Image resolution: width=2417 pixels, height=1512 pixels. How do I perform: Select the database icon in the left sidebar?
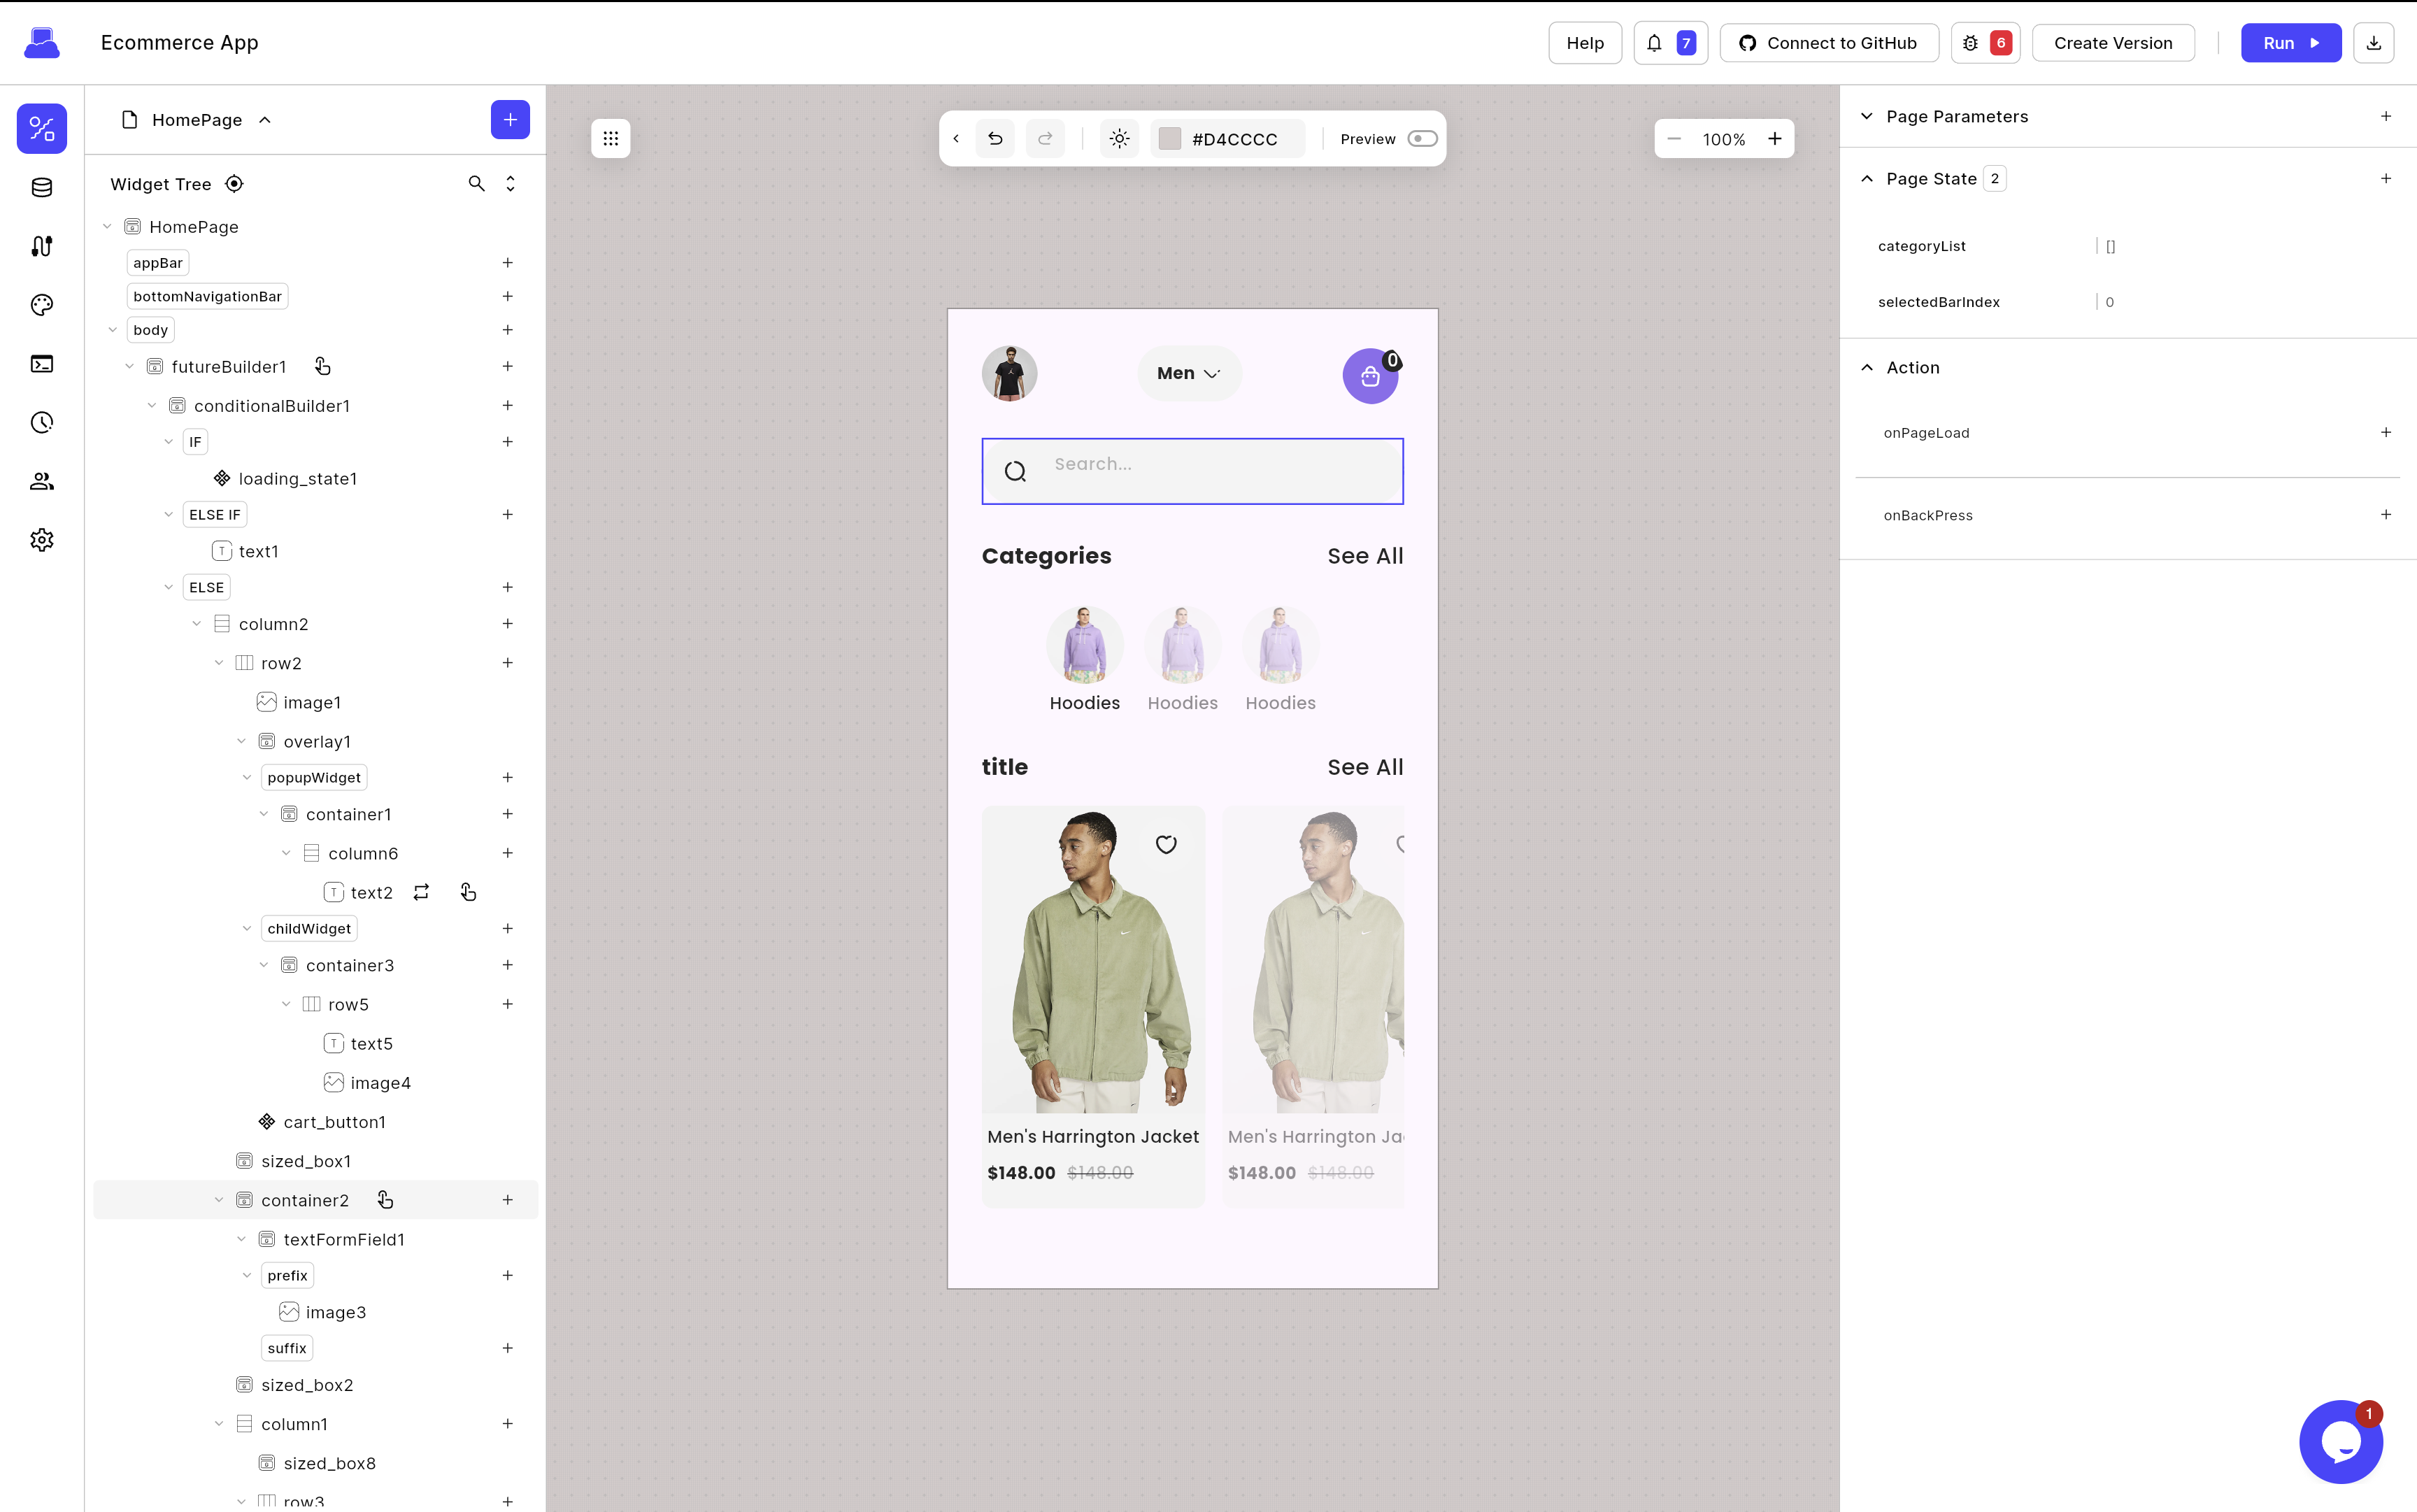pos(42,187)
